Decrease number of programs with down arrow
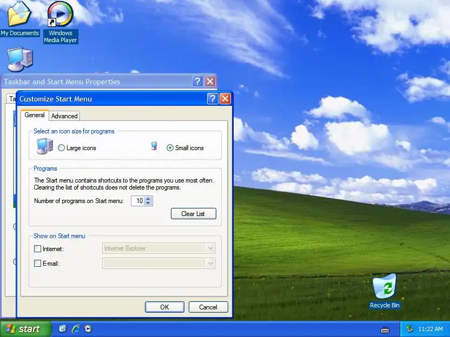 coord(148,203)
